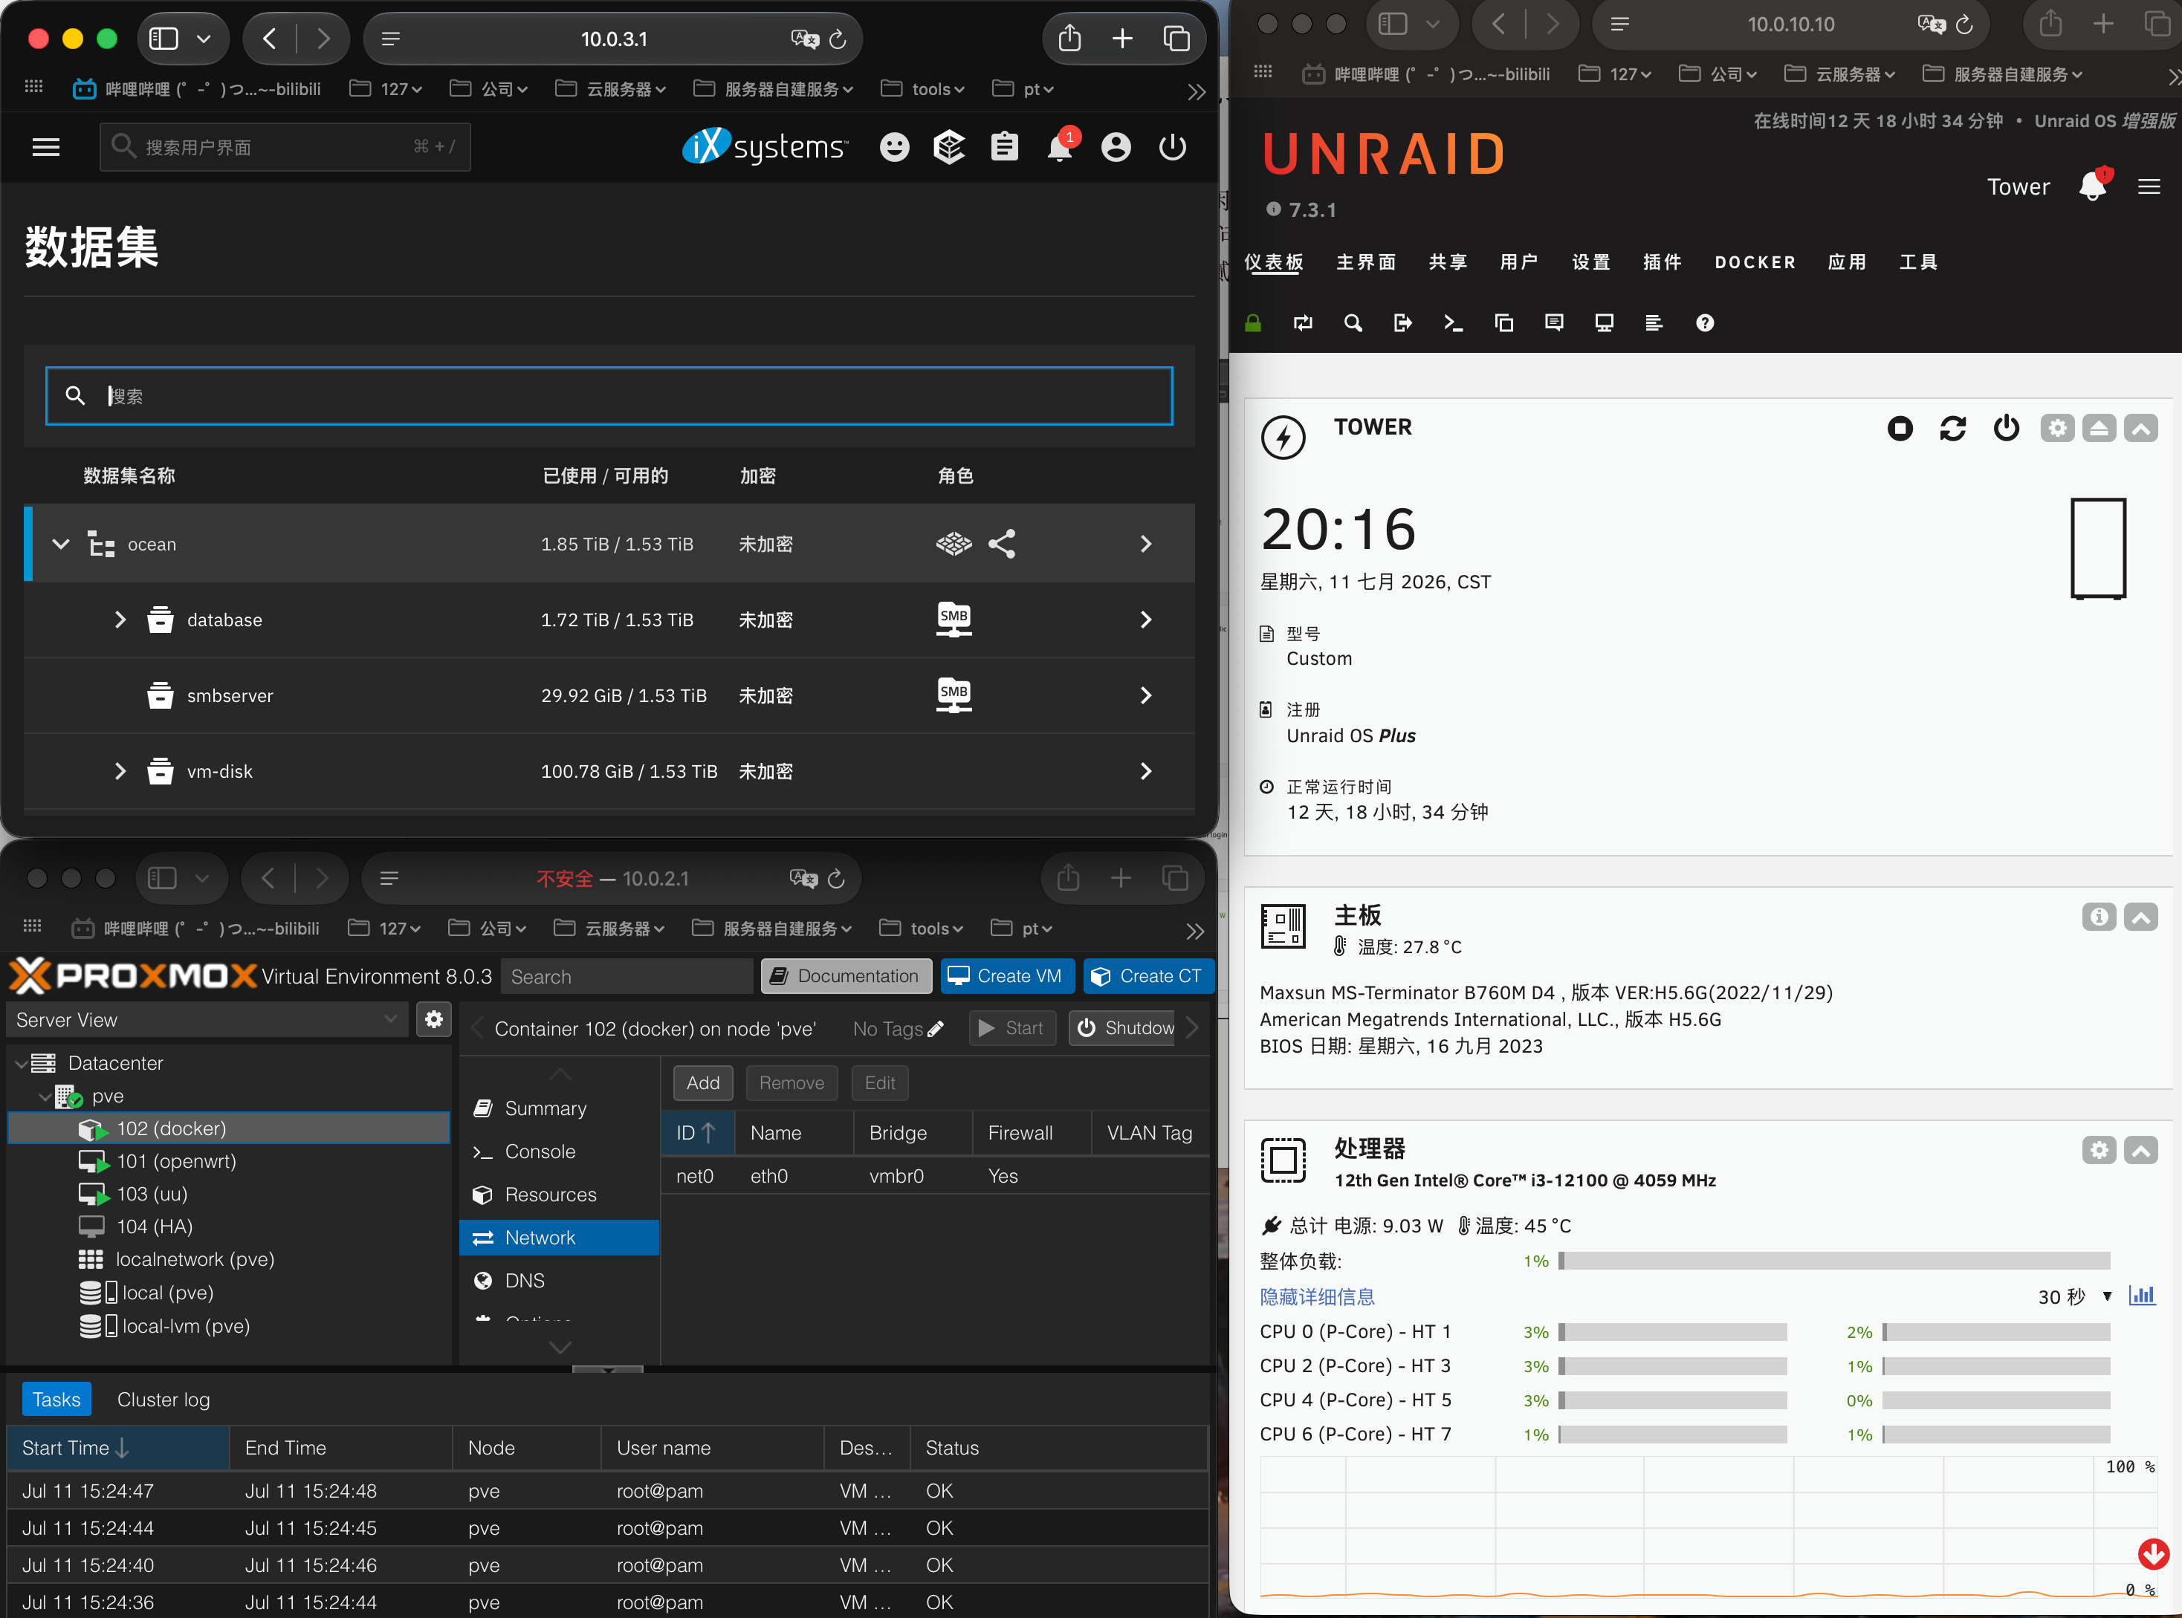Open TrueNAS alerts bell icon
This screenshot has width=2182, height=1618.
1059,147
